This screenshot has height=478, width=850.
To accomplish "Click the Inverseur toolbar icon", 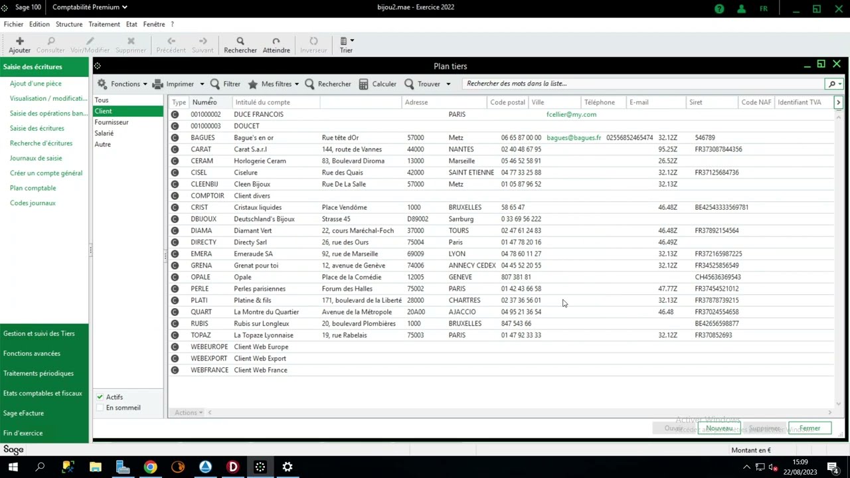I will [313, 41].
